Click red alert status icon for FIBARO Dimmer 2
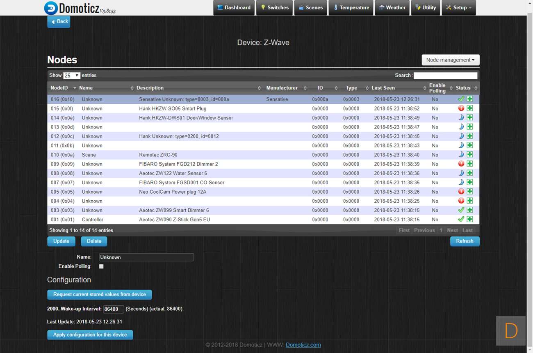Screen dimensions: 533x353 461,164
